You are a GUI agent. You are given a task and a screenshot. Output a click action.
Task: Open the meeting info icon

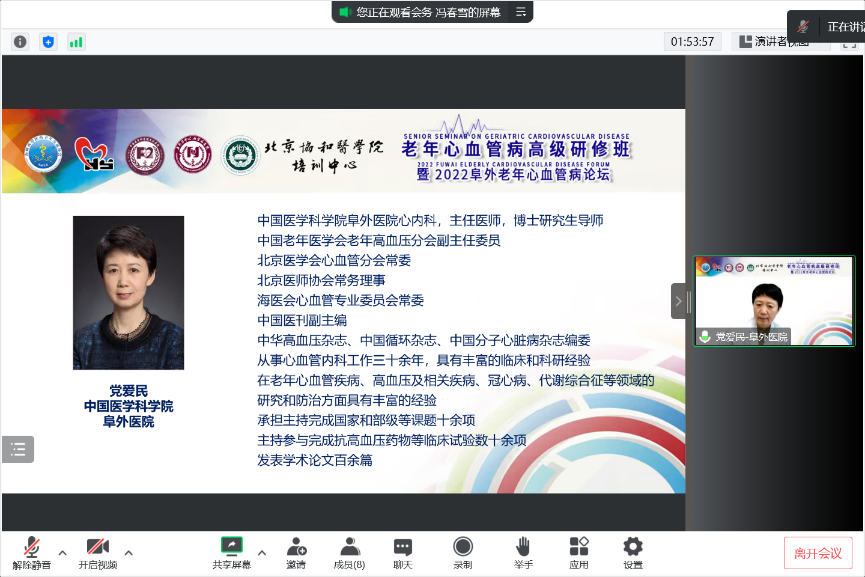click(20, 41)
